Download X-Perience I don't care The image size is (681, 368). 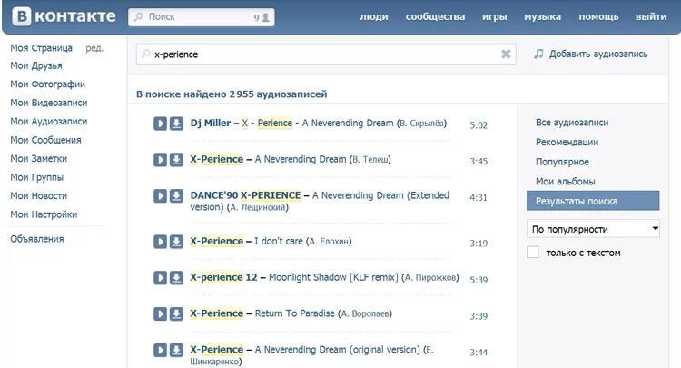(176, 242)
